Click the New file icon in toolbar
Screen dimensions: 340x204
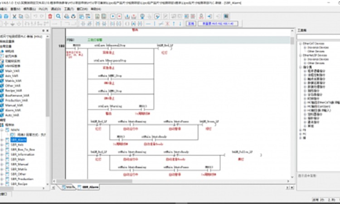(2, 16)
